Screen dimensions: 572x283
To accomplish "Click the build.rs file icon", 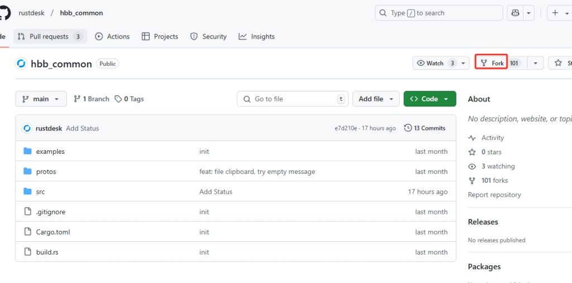I will [x=27, y=252].
